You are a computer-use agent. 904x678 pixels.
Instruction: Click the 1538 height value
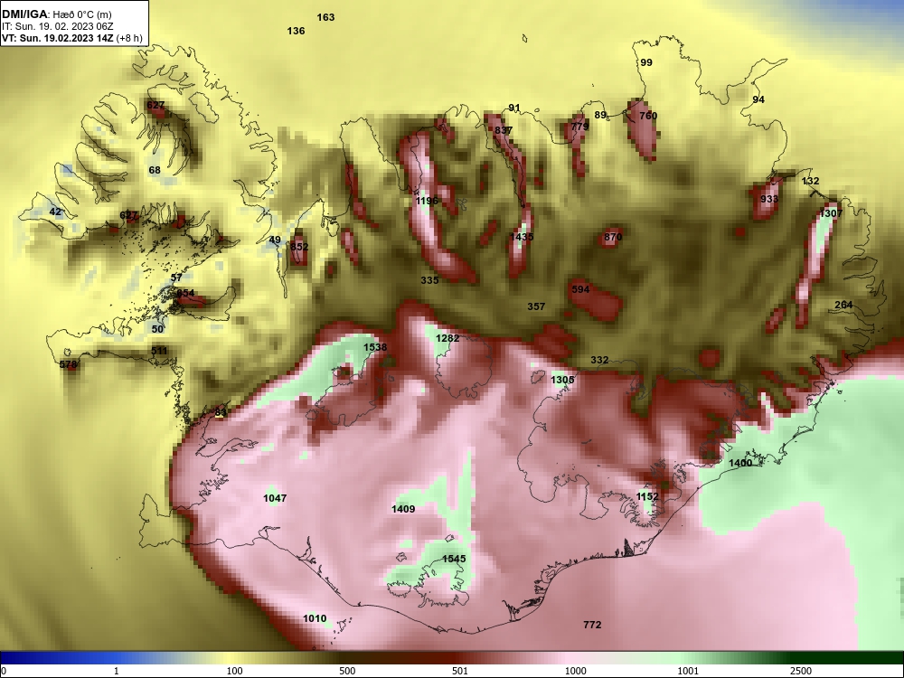375,347
